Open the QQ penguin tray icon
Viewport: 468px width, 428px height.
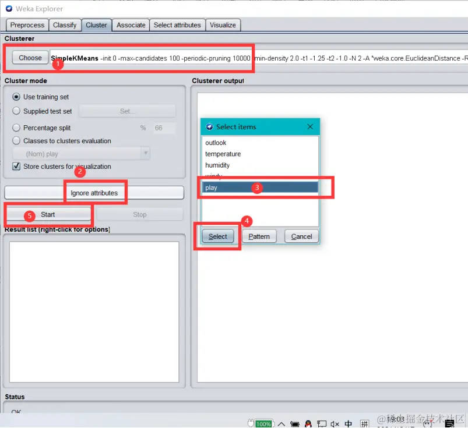[x=308, y=423]
